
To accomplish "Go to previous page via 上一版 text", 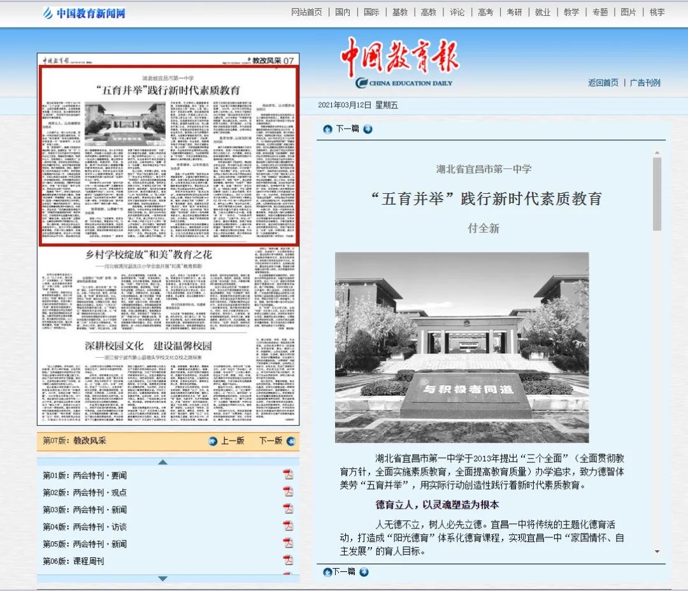I will (x=233, y=441).
